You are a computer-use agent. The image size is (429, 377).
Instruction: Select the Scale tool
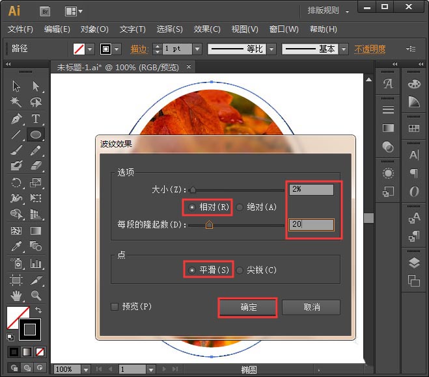tap(36, 183)
